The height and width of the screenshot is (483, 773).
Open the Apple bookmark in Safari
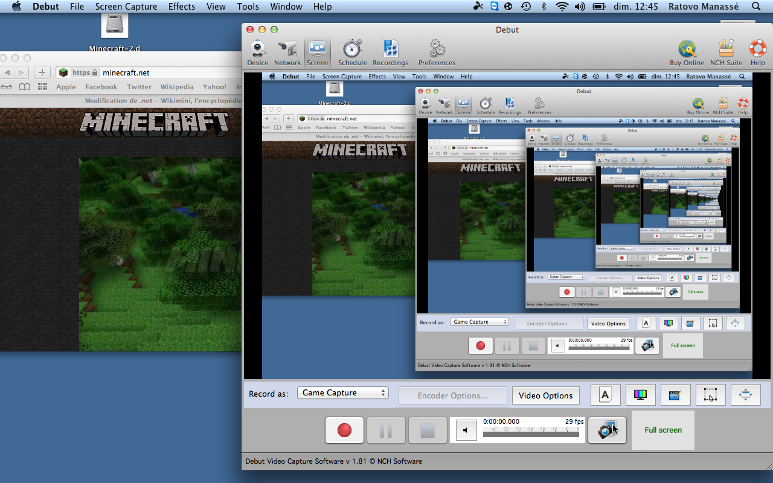[x=66, y=87]
